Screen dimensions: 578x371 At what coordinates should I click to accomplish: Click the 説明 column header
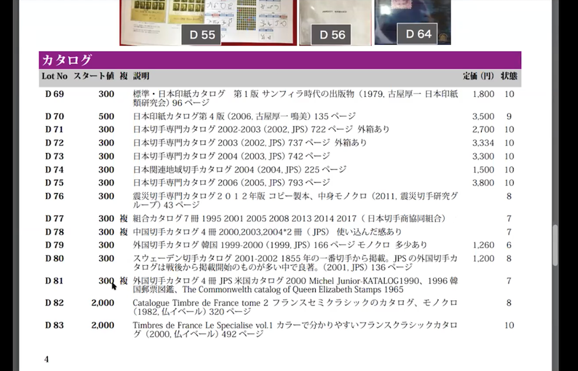tap(141, 76)
